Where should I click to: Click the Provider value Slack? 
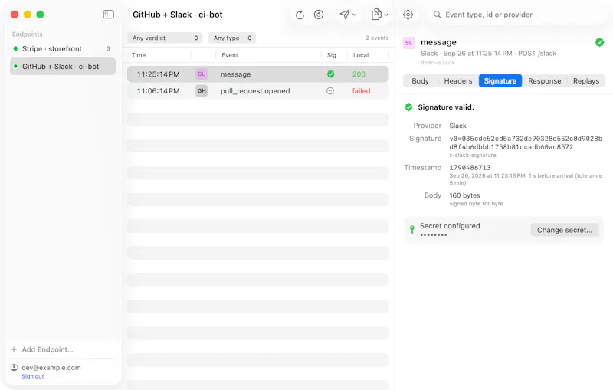click(x=457, y=126)
